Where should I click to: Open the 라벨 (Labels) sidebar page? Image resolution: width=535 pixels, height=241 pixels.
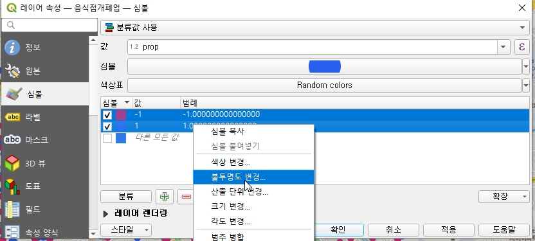point(45,117)
